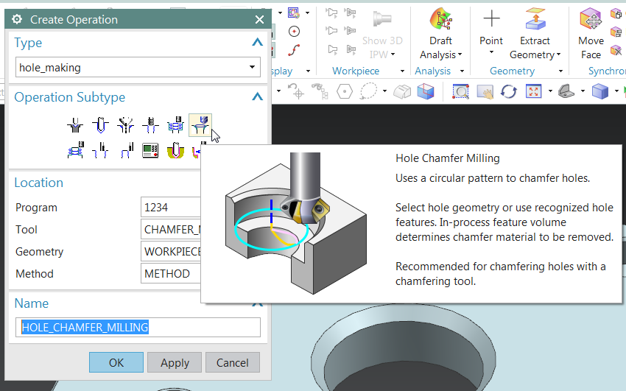Select the Spot Drilling operation subtype icon
626x391 pixels.
tap(75, 125)
